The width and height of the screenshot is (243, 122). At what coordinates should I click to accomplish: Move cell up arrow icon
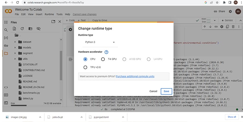[x=204, y=27]
